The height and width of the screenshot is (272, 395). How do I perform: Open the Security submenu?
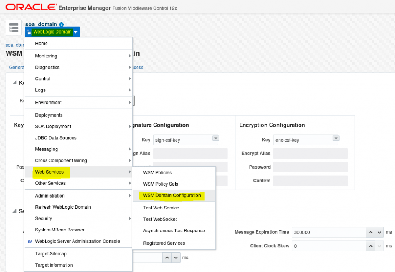(78, 218)
